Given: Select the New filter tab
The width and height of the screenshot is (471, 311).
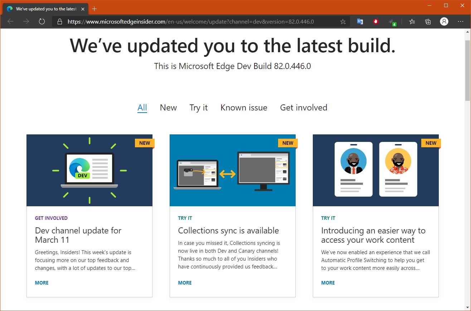Looking at the screenshot, I should pyautogui.click(x=168, y=108).
